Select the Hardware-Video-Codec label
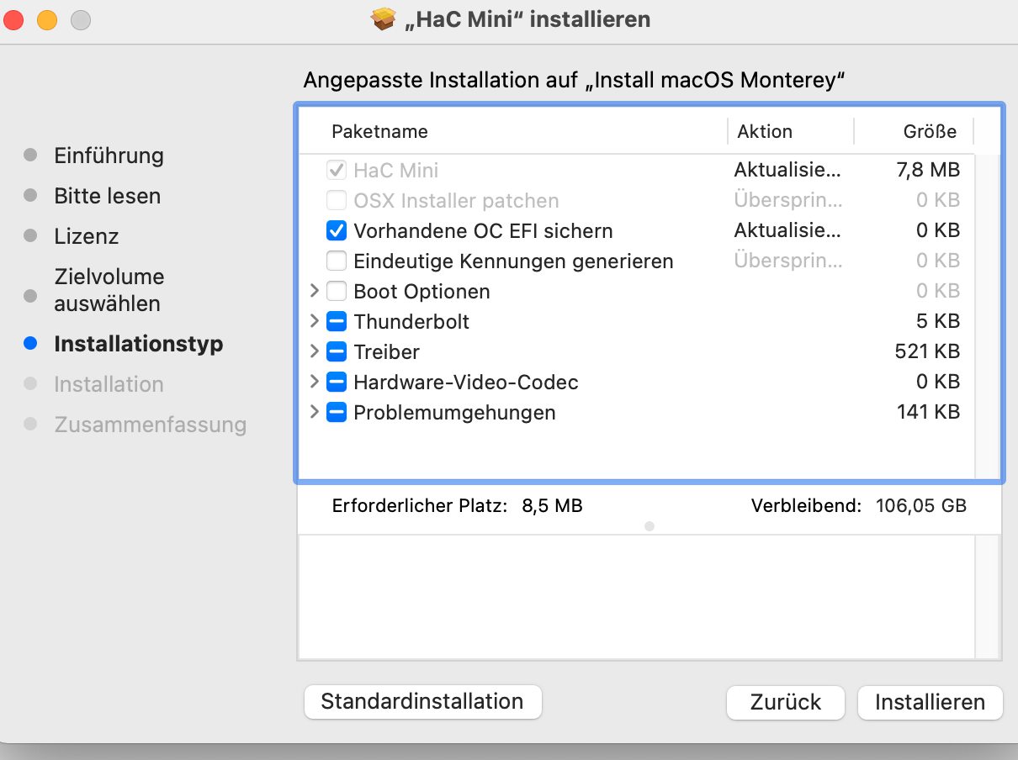The width and height of the screenshot is (1018, 760). pyautogui.click(x=466, y=383)
